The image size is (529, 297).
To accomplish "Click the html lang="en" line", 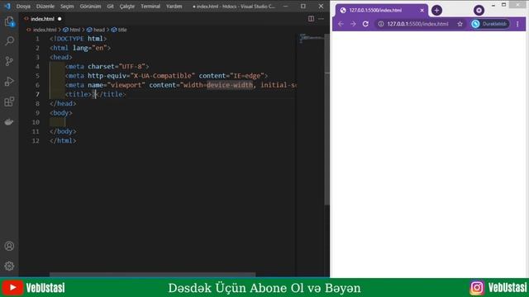I will click(x=80, y=48).
